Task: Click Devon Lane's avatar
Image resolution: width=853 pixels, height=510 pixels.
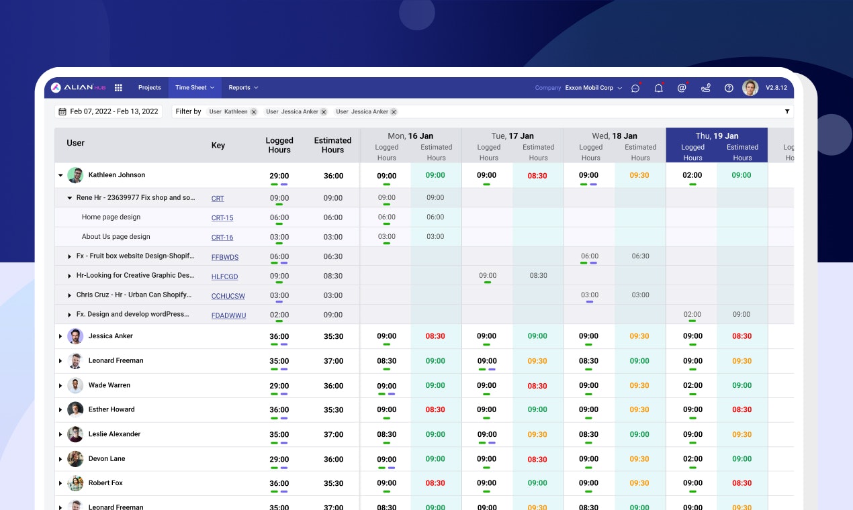Action: click(75, 459)
